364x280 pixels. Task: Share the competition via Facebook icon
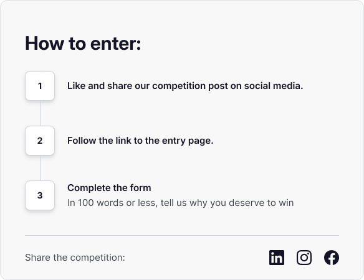pos(332,258)
